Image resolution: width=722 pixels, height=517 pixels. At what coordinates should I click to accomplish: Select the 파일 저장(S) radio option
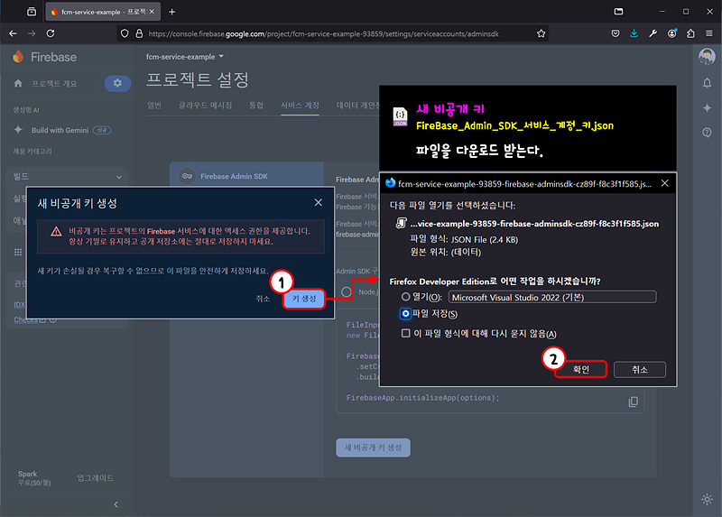[x=405, y=313]
